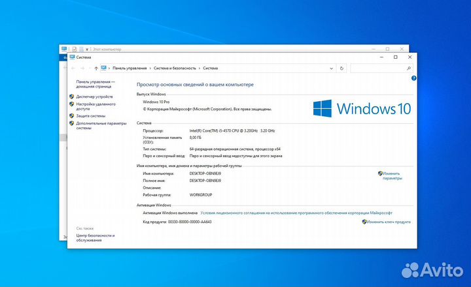Click the product code 00330-80000-00000-AA643
This screenshot has width=471, height=287.
(x=190, y=222)
